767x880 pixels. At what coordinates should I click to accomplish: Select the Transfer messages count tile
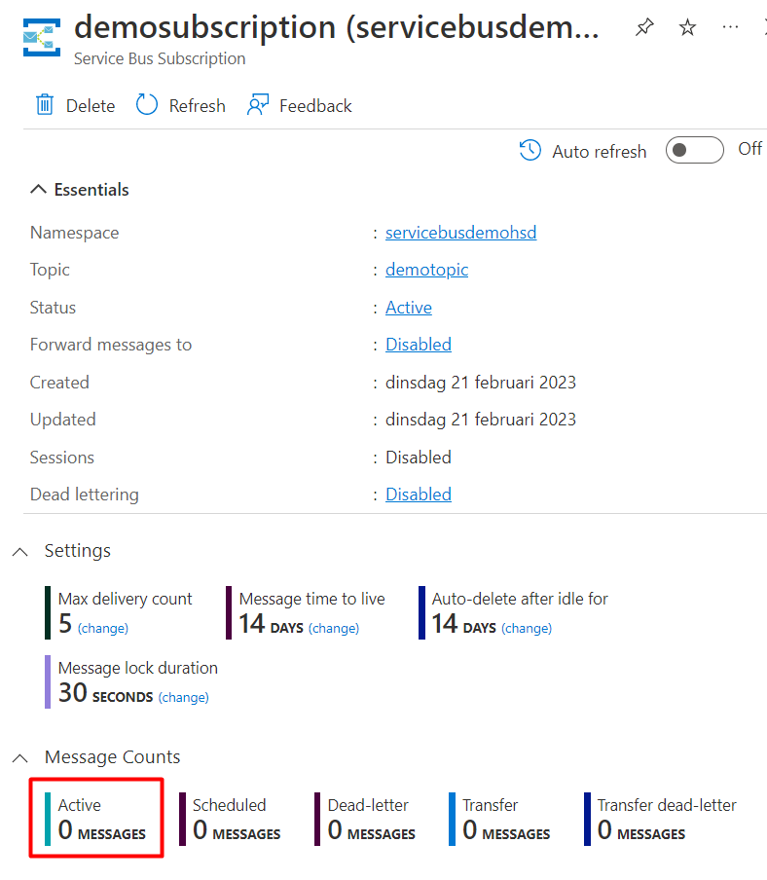[500, 819]
